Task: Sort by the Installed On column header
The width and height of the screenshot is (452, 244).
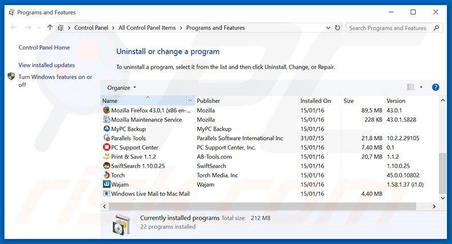Action: point(315,101)
